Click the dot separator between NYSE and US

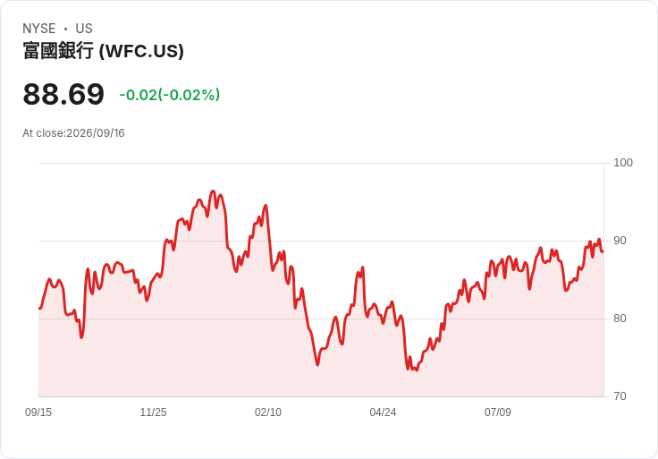pos(65,29)
